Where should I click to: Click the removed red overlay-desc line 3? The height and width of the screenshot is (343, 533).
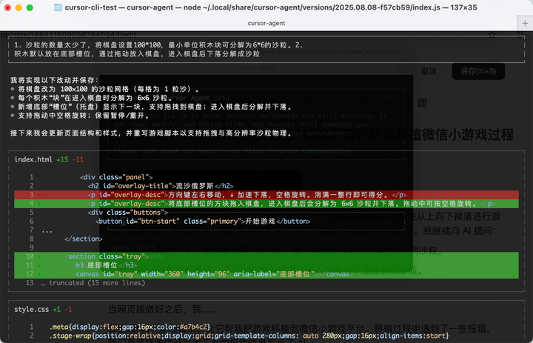click(x=266, y=195)
